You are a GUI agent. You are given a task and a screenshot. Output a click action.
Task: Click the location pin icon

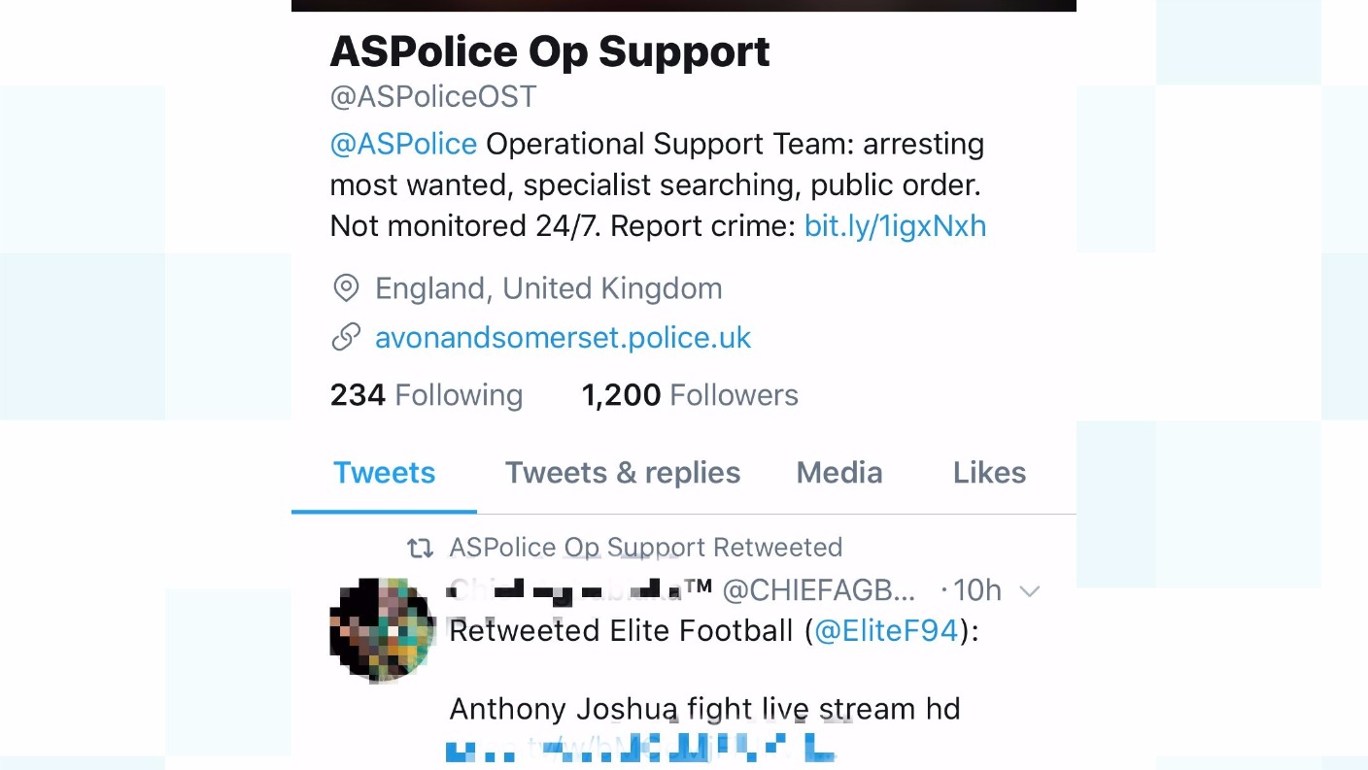[x=345, y=288]
